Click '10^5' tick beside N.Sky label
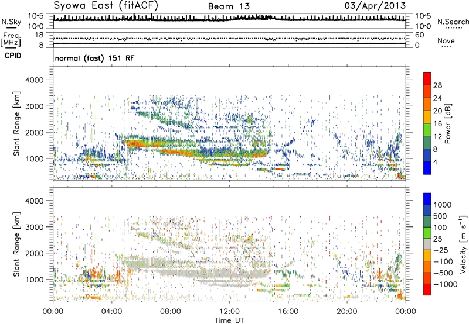Screen dimensions: 469x324 (x=36, y=16)
